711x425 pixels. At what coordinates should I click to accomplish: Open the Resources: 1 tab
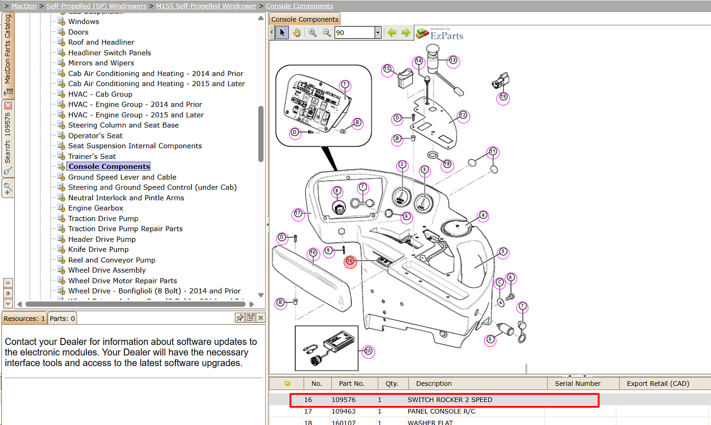pos(24,319)
